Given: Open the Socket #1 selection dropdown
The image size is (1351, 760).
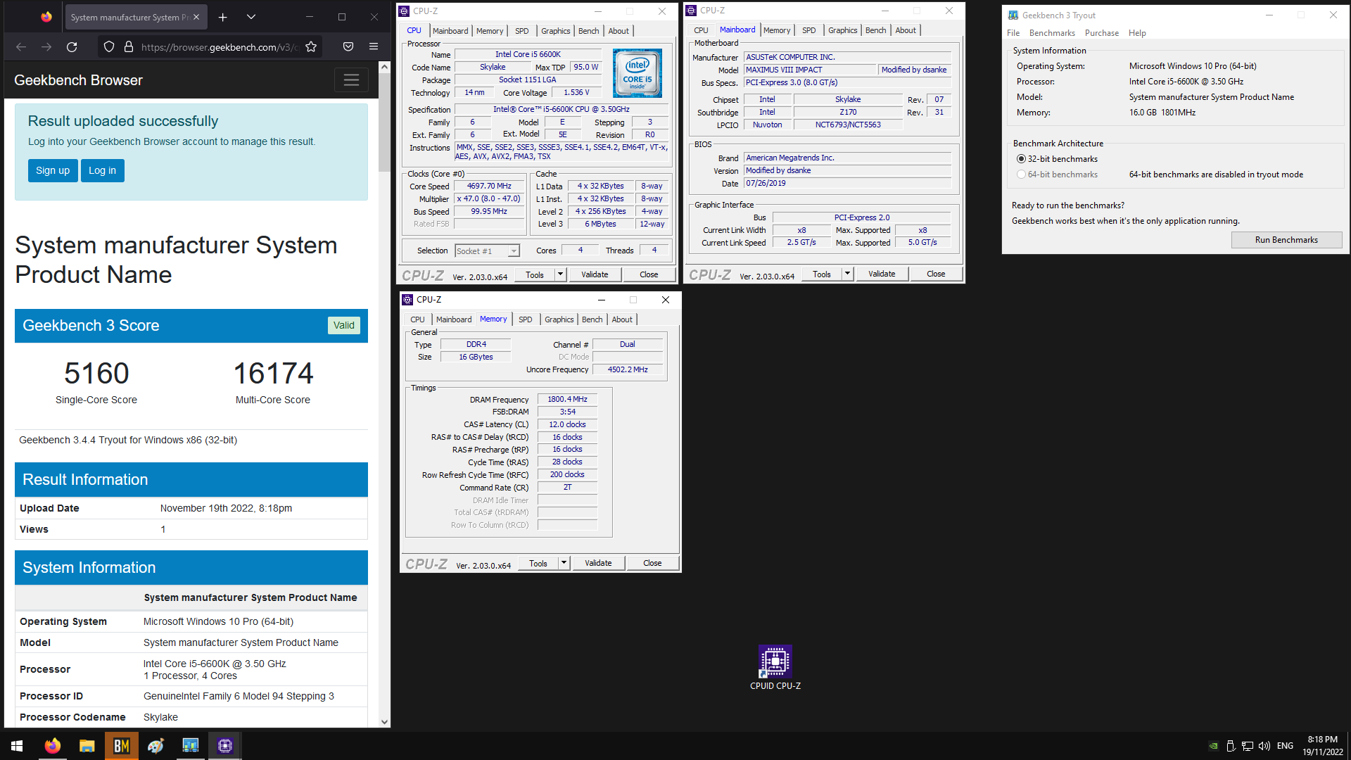Looking at the screenshot, I should coord(487,251).
